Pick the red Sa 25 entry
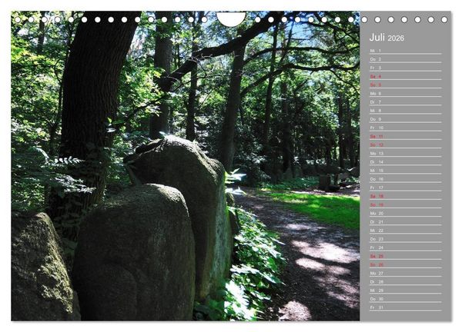Screen dimensions: 462x332 tap(406, 256)
